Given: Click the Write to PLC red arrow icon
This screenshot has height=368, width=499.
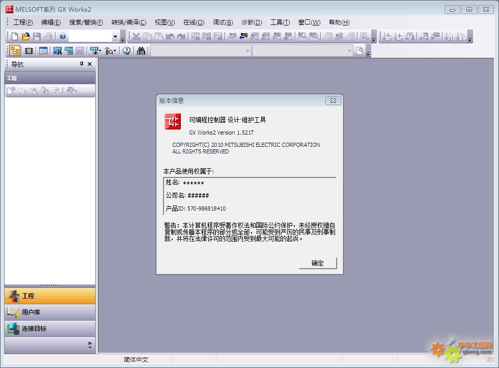Looking at the screenshot, I should (x=243, y=37).
